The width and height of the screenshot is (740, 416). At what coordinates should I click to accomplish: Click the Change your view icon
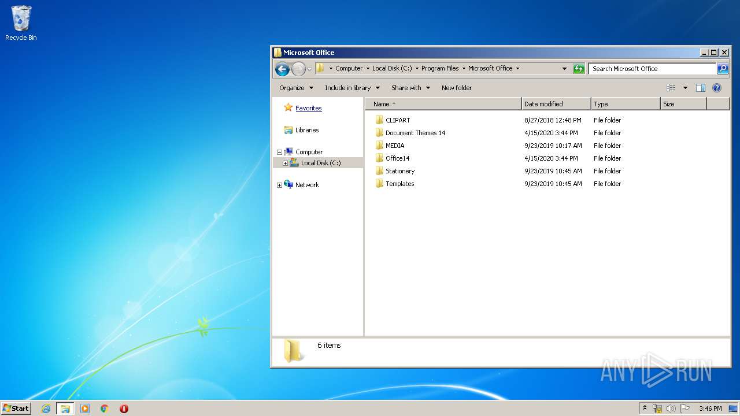[671, 88]
